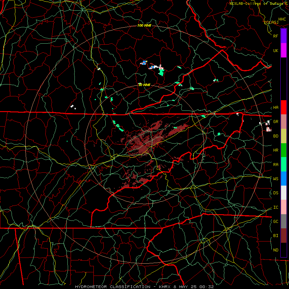This screenshot has height=289, width=289.
Task: Click the 'BD' legend label
Action: (276, 136)
